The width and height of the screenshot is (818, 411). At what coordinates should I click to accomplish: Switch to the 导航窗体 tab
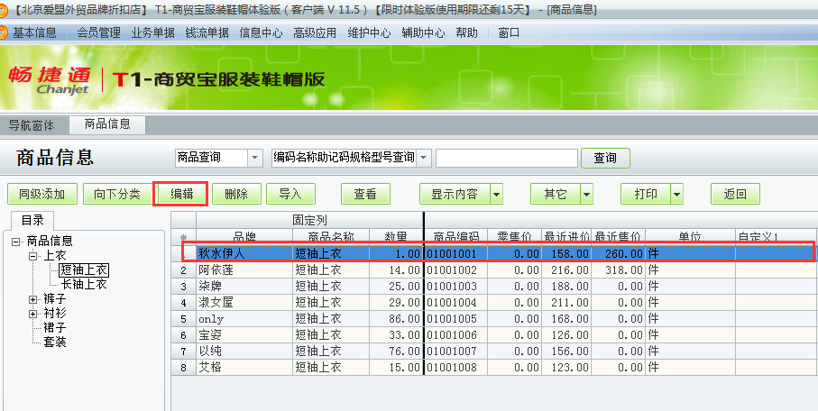pyautogui.click(x=32, y=125)
